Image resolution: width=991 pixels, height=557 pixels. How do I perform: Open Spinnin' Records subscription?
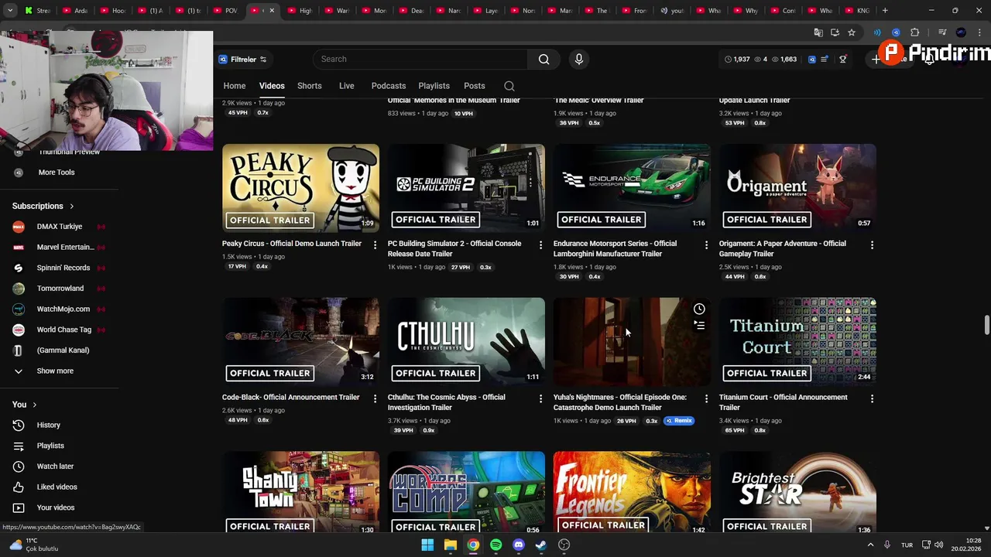pos(59,268)
